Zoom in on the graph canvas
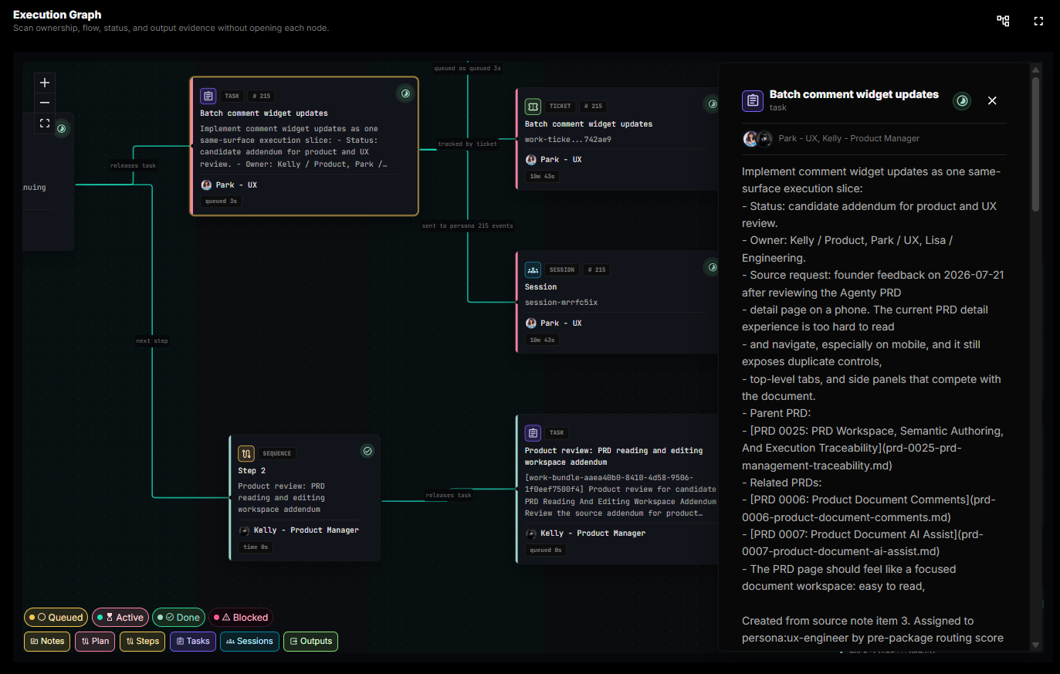This screenshot has width=1060, height=674. [x=45, y=83]
